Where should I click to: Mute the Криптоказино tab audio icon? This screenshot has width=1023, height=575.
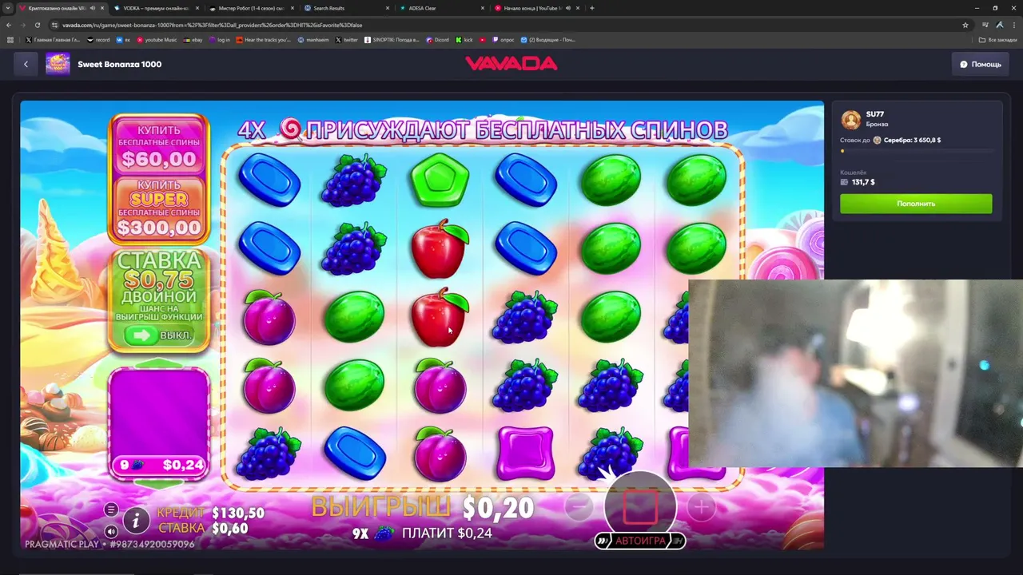(93, 8)
